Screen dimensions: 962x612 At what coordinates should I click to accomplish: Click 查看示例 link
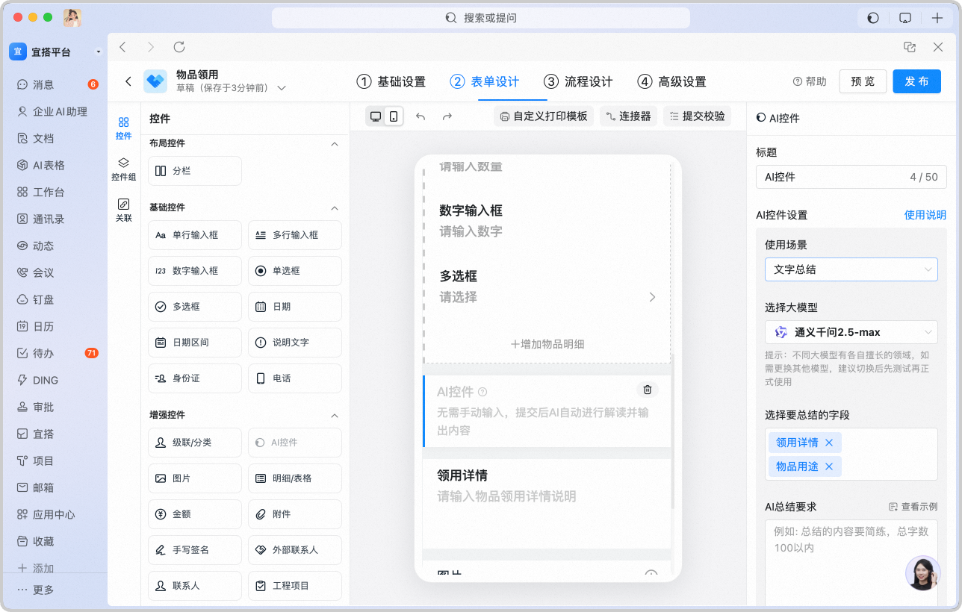[913, 507]
